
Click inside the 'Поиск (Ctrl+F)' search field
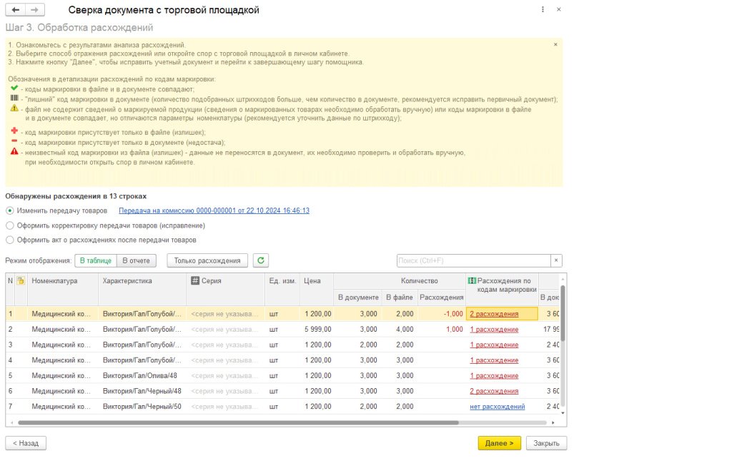[x=472, y=260]
